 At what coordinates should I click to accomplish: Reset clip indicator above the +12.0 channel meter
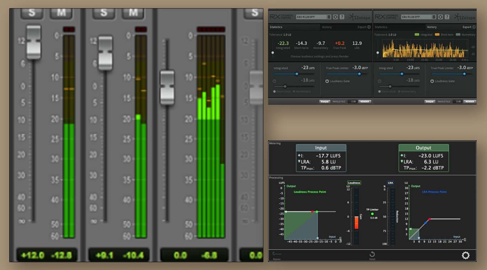pyautogui.click(x=69, y=29)
